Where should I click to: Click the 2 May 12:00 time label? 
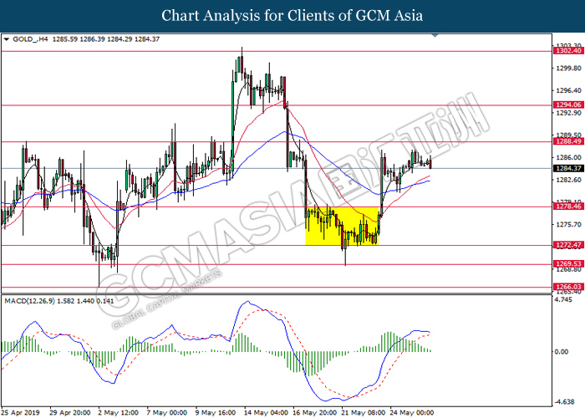pyautogui.click(x=118, y=412)
